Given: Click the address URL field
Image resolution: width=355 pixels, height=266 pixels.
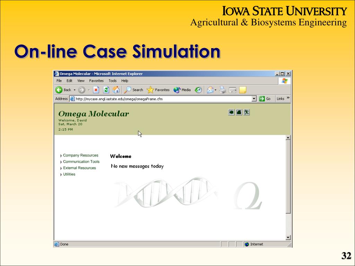Looking at the screenshot, I should (x=163, y=99).
